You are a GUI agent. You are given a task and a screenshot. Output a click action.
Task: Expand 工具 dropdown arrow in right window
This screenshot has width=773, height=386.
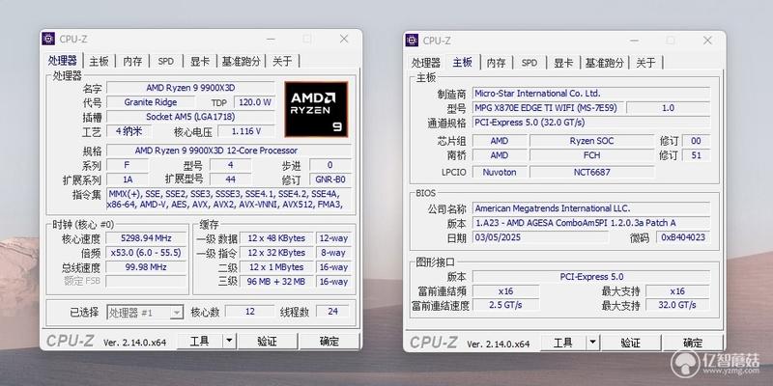click(x=592, y=343)
